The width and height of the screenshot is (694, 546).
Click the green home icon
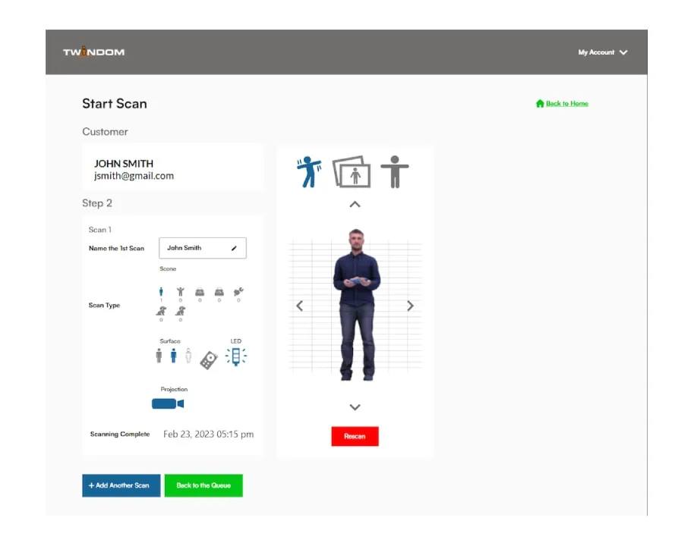(540, 103)
